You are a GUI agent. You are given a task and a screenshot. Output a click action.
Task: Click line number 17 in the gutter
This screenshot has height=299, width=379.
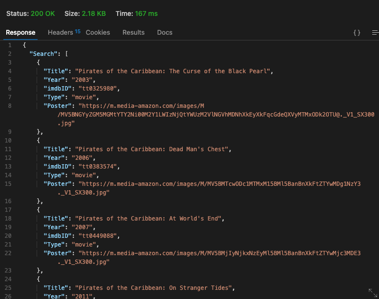pyautogui.click(x=8, y=210)
